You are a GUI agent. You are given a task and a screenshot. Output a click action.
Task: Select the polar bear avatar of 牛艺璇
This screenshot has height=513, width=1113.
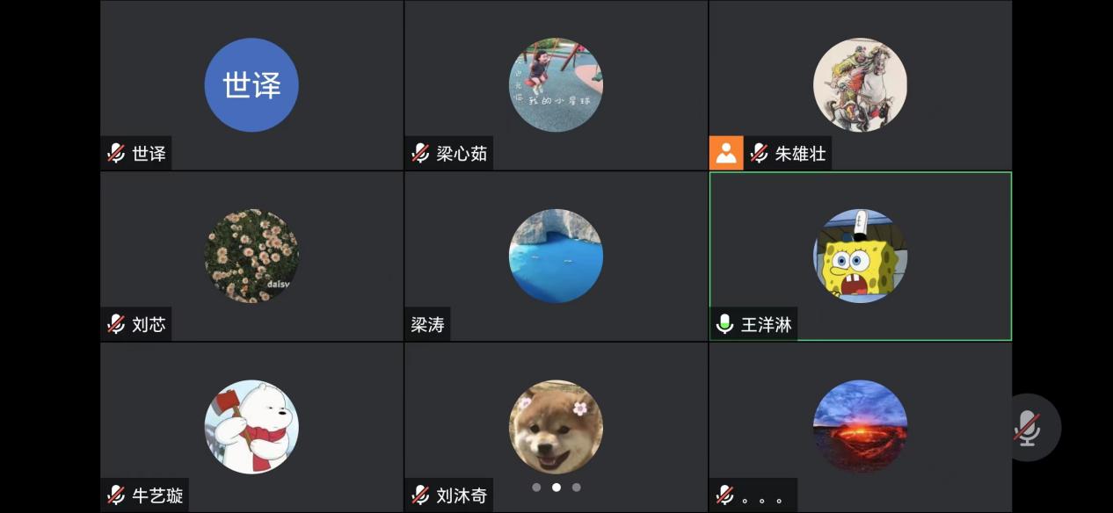251,427
